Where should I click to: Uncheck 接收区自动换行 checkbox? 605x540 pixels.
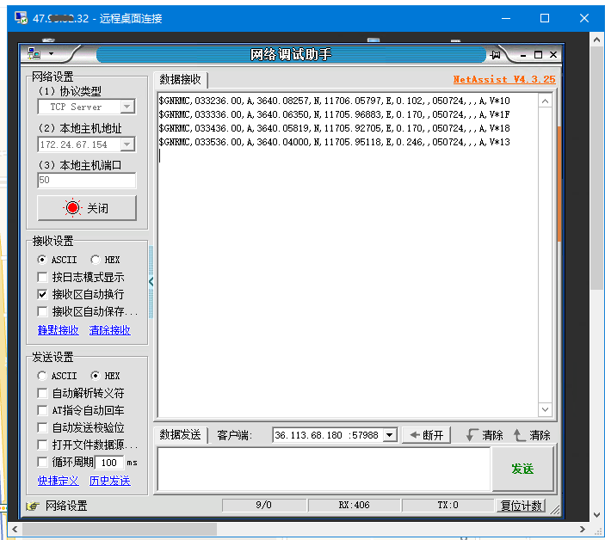click(43, 294)
